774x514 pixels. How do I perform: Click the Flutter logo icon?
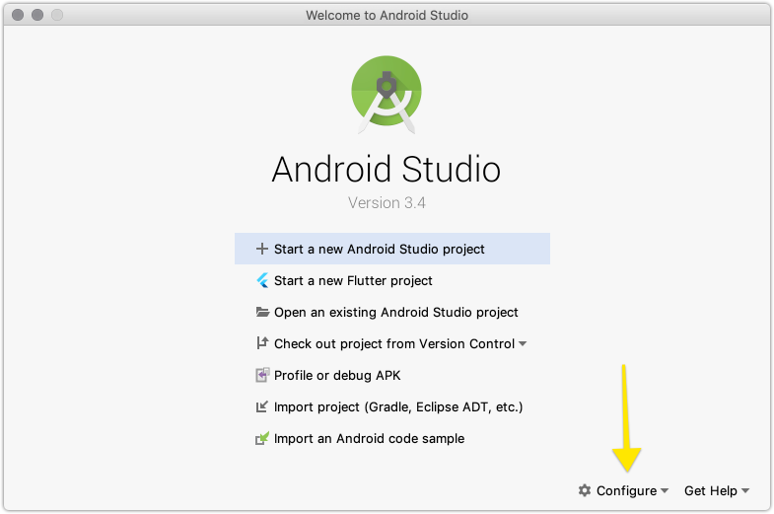(x=262, y=280)
